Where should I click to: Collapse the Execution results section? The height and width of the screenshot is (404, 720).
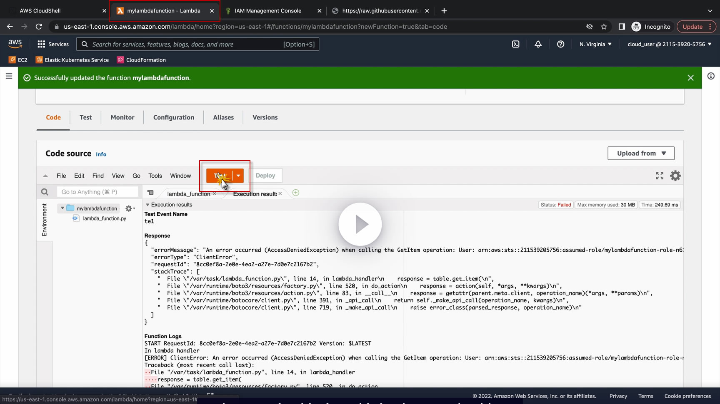(x=147, y=205)
